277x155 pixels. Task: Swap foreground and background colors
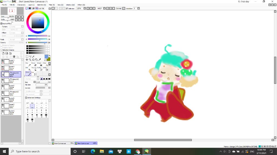pyautogui.click(x=50, y=56)
